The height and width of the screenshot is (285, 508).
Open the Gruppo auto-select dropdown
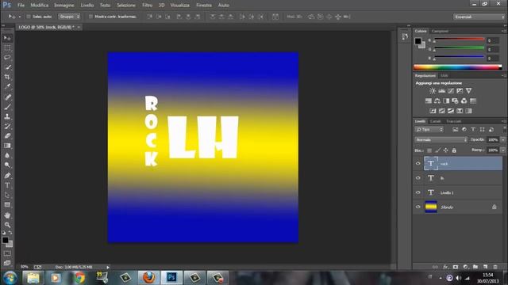click(69, 17)
